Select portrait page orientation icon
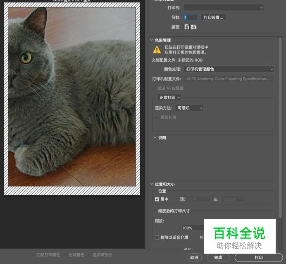Image resolution: width=286 pixels, height=264 pixels. click(x=186, y=27)
